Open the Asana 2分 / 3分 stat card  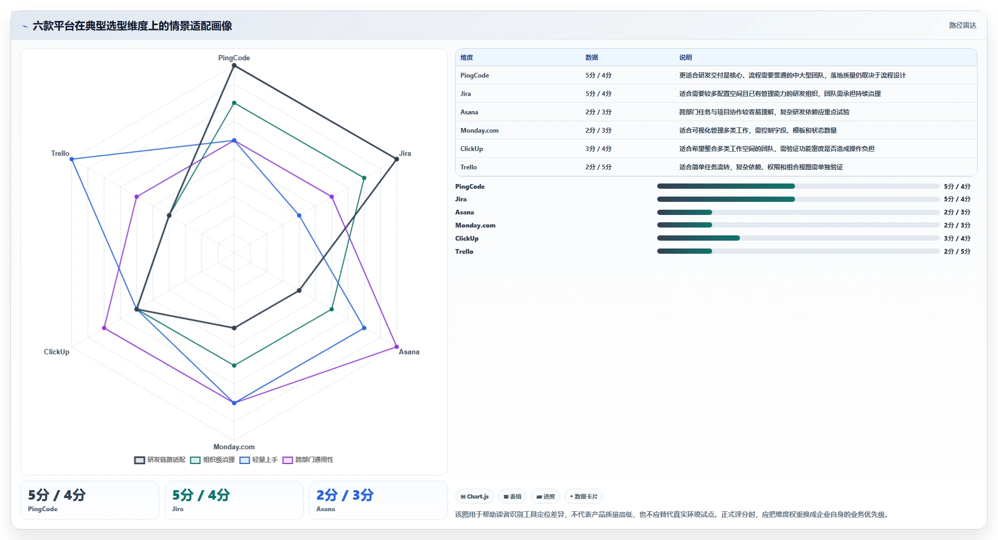(378, 500)
